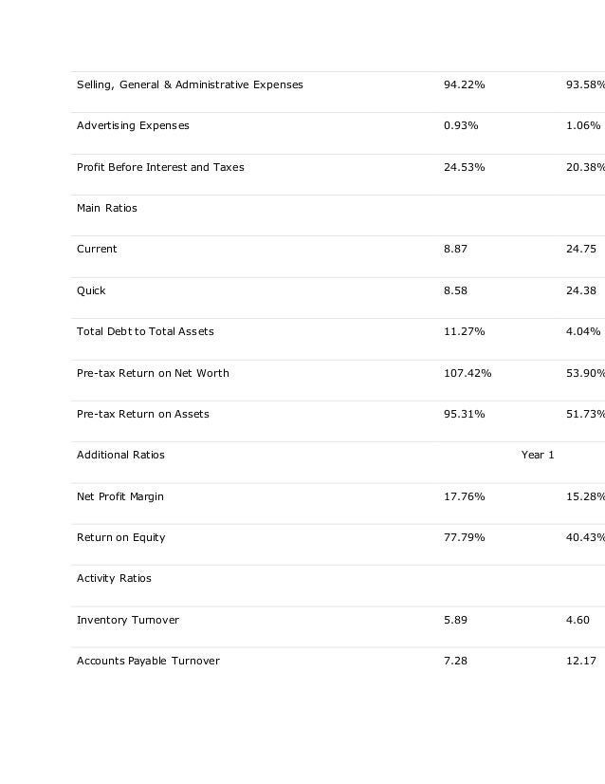Select the Current ratio value 24.75
The height and width of the screenshot is (784, 605).
580,250
